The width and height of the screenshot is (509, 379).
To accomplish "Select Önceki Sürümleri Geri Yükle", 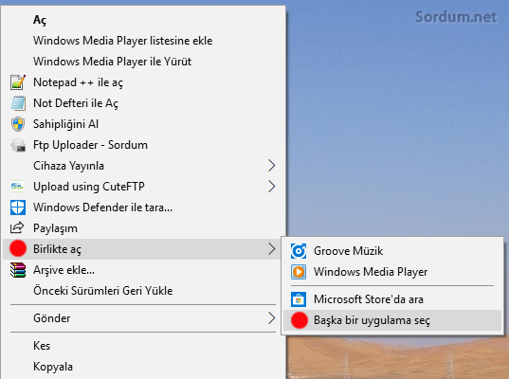I will (x=142, y=291).
